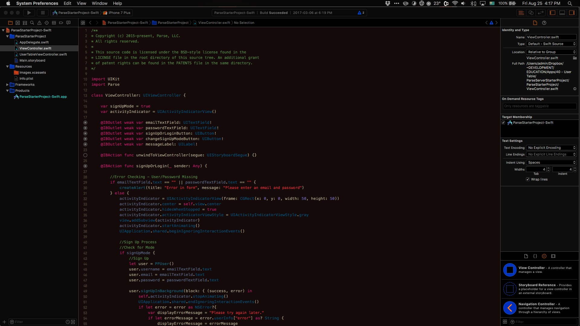Screen dimensions: 580x326
Task: Show the Issue navigator warning icon
Action: coord(39,23)
